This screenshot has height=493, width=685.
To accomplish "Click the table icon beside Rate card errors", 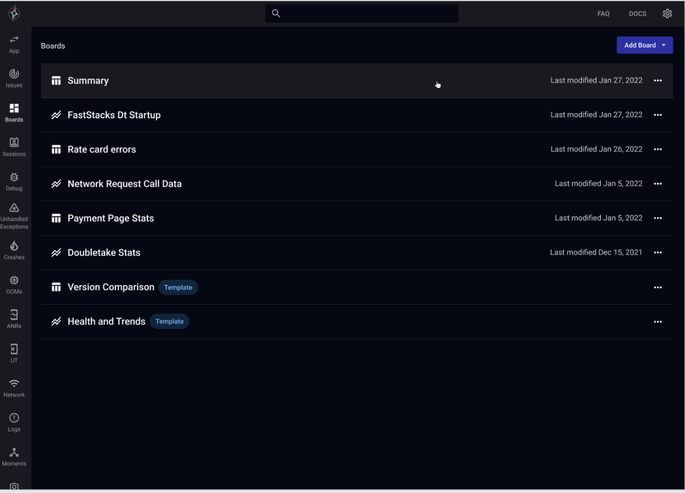I will tap(56, 150).
